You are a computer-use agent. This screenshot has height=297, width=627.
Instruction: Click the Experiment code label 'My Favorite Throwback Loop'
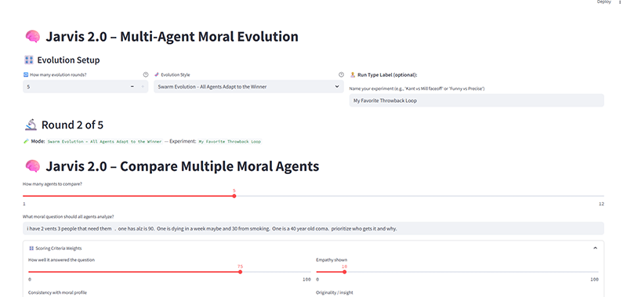pos(230,142)
